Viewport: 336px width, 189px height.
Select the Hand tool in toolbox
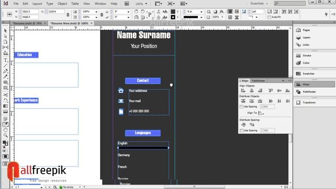tap(6, 130)
